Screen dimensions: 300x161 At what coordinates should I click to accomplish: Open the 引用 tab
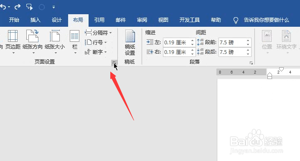[x=99, y=20]
